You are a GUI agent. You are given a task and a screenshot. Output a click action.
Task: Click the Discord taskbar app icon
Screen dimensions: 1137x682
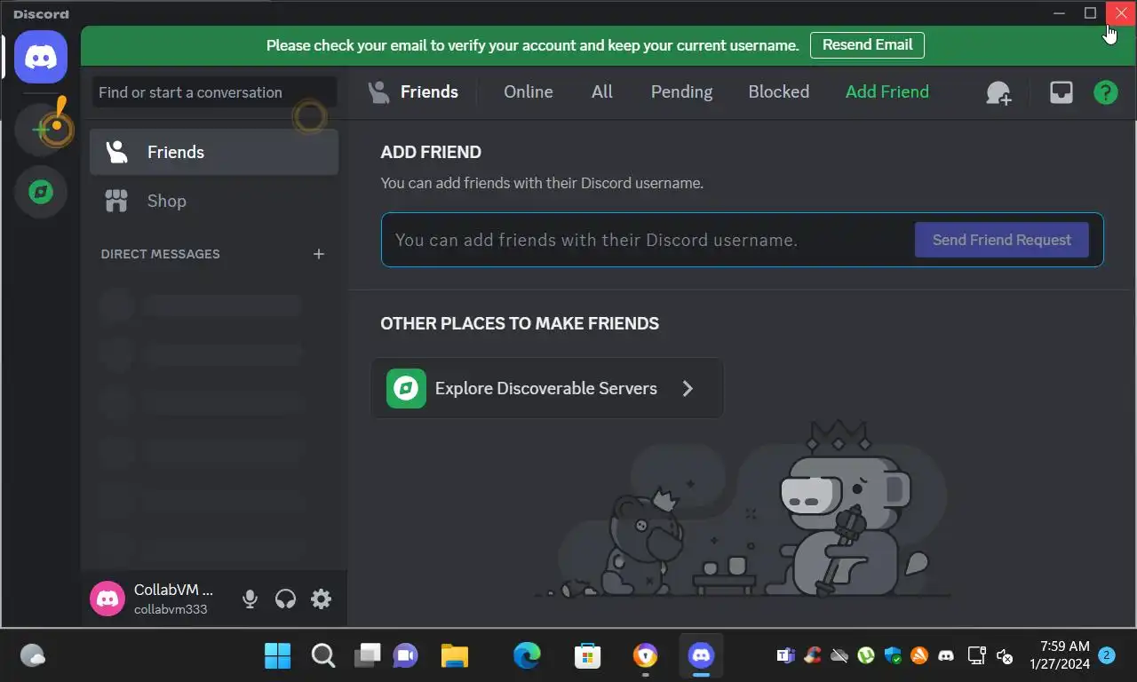point(701,656)
